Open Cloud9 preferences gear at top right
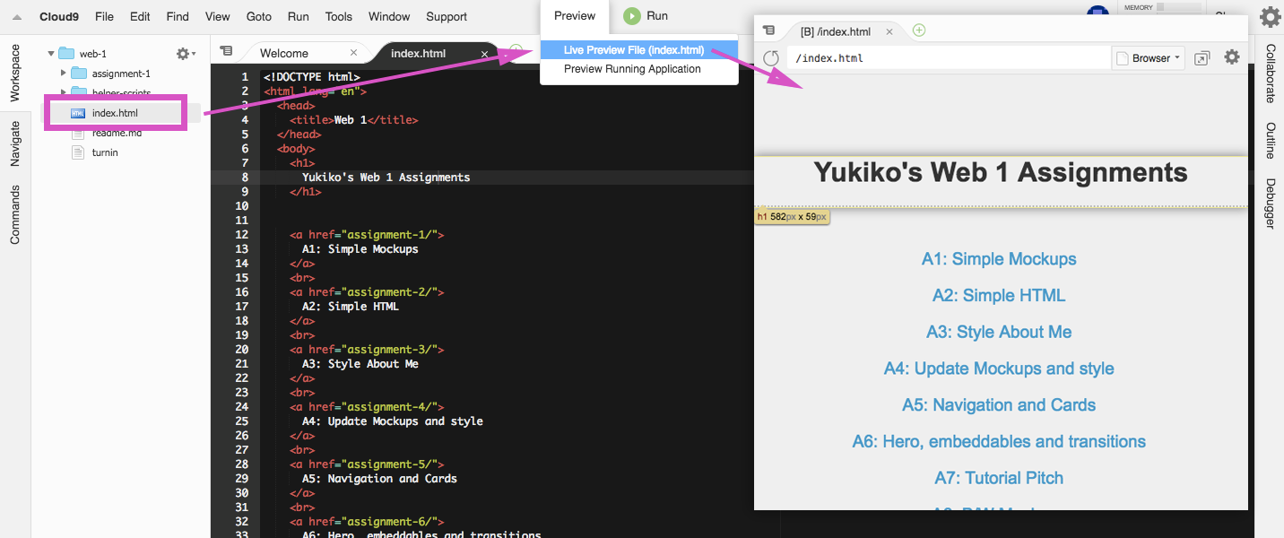This screenshot has width=1284, height=538. point(1270,17)
